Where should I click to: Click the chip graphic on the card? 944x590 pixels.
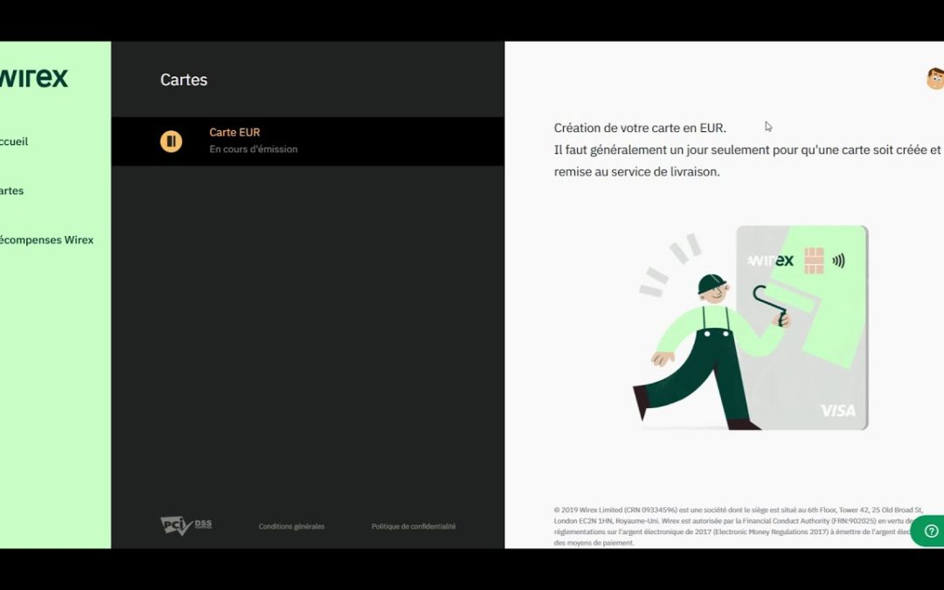pos(815,260)
